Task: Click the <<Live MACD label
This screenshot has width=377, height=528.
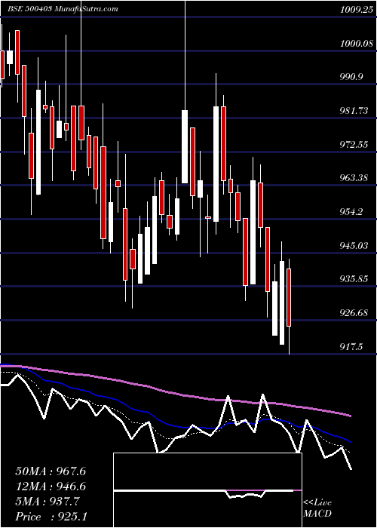Action: click(317, 508)
